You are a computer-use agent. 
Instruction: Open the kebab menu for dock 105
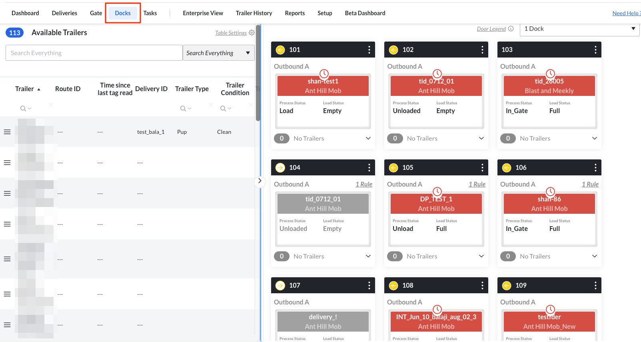482,167
